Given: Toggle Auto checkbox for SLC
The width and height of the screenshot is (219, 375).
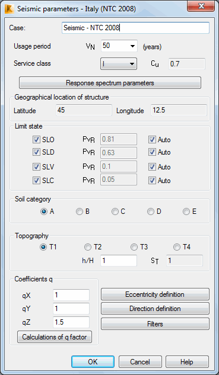Looking at the screenshot, I should (x=152, y=181).
